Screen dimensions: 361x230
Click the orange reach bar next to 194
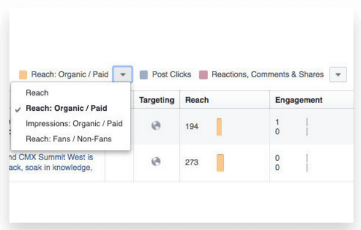pos(219,127)
